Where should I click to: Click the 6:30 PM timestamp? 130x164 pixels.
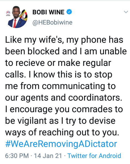click(x=17, y=156)
